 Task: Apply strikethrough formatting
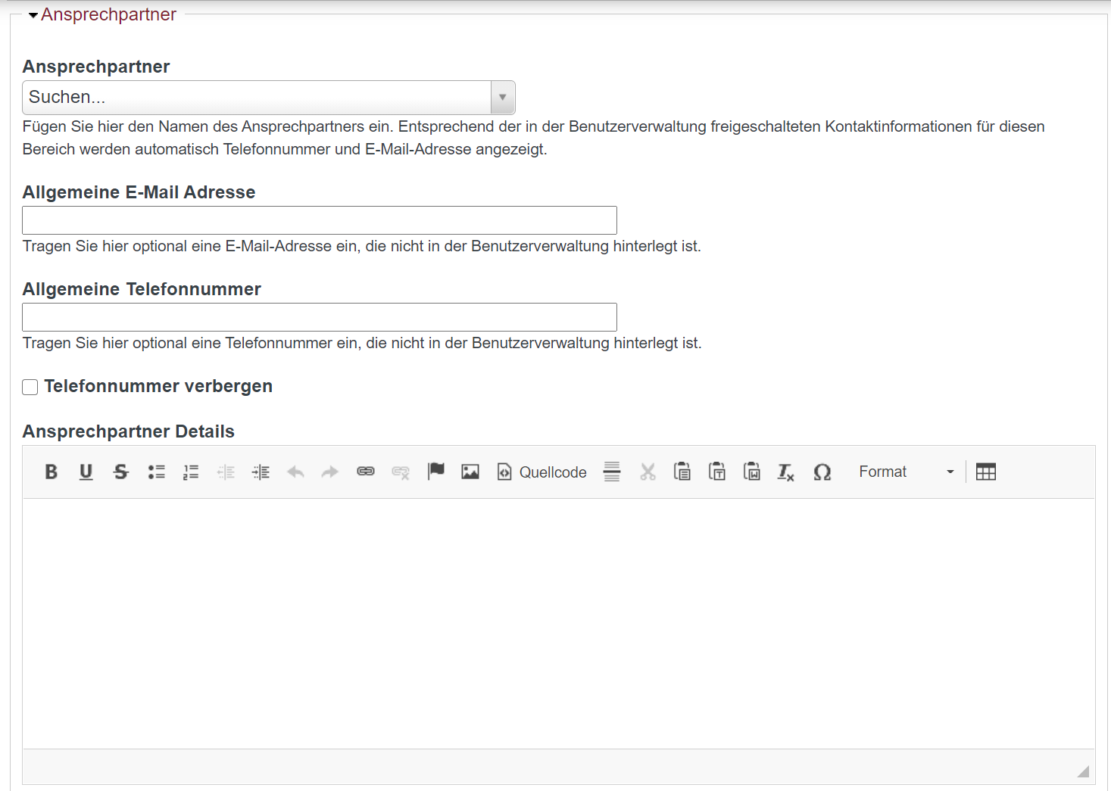(x=121, y=472)
